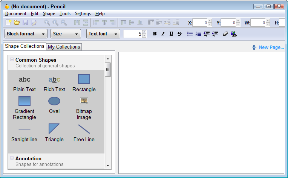288x178 pixels.
Task: Select the Bitmap Image shape
Action: [84, 101]
